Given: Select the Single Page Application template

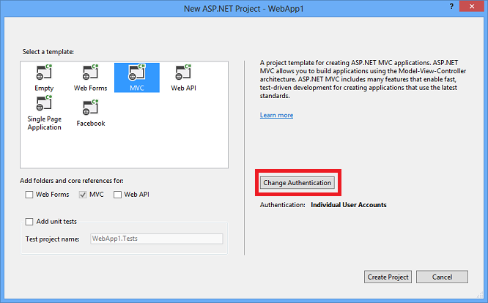Looking at the screenshot, I should pyautogui.click(x=44, y=113).
